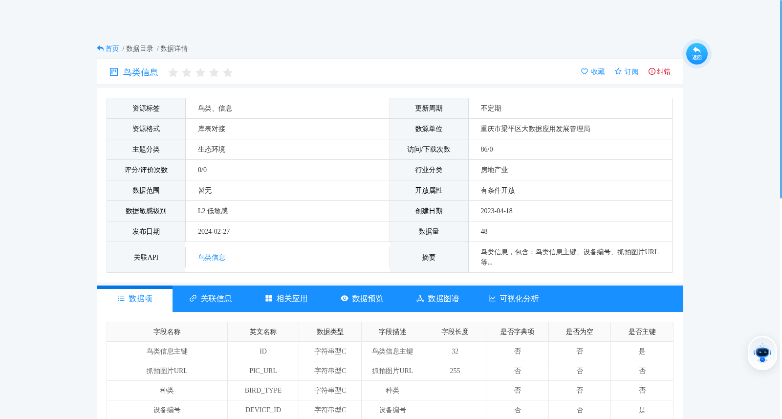Rate two stars for 鸟类信息
Viewport: 782px width, 419px height.
click(187, 72)
